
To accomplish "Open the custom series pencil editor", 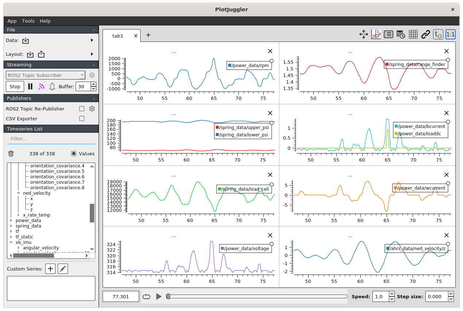I will [x=63, y=269].
